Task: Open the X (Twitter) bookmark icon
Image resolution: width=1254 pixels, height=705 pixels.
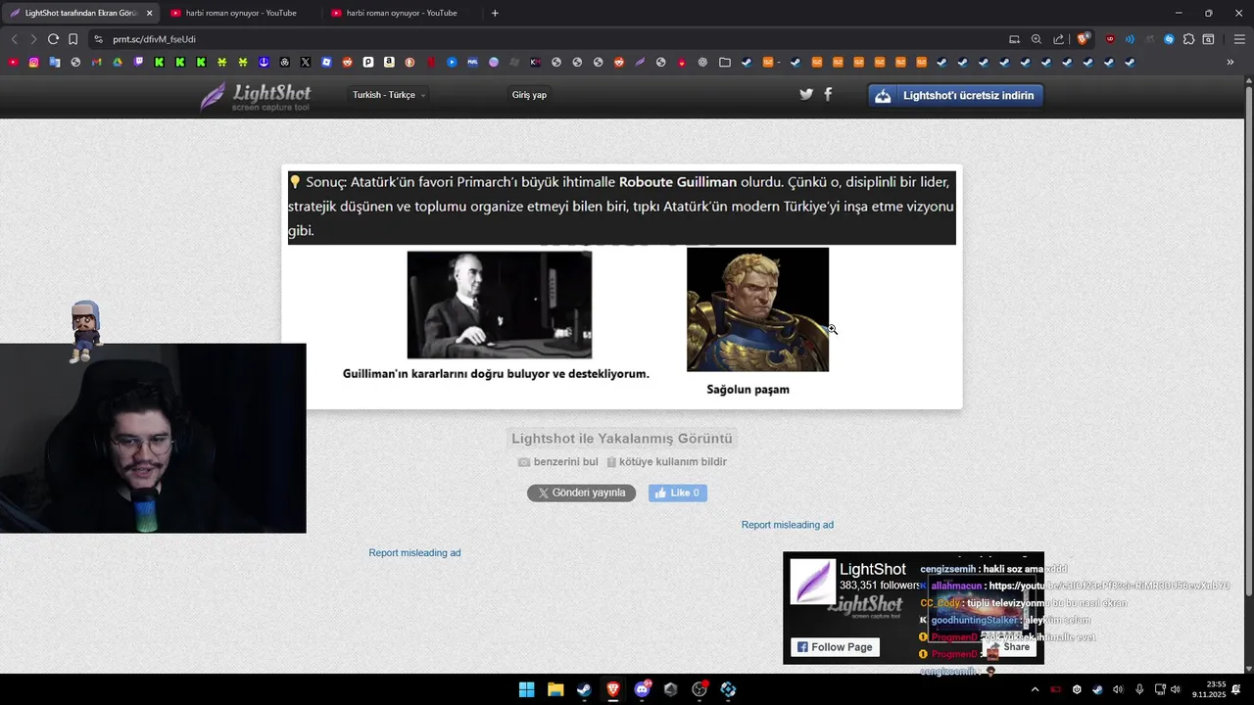Action: click(x=306, y=63)
